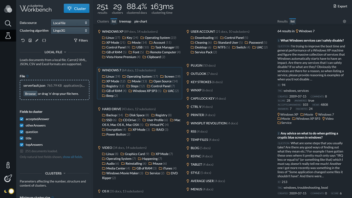This screenshot has width=352, height=198.
Task: Switch clusters view to pie-chart tab
Action: [x=140, y=22]
